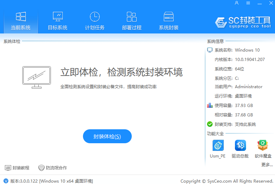Click the 使用容量 bar chart icon
This screenshot has width=275, height=184.
coord(210,105)
